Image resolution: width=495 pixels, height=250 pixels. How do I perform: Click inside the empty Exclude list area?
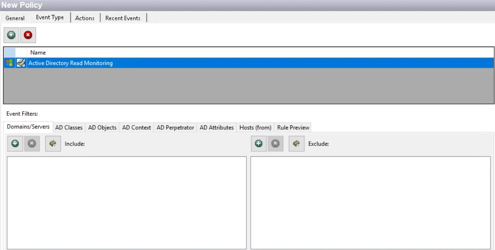[x=371, y=203]
